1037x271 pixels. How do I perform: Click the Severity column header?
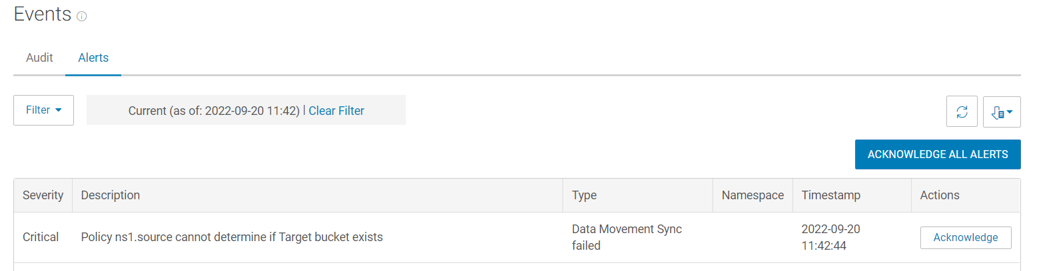pos(43,195)
